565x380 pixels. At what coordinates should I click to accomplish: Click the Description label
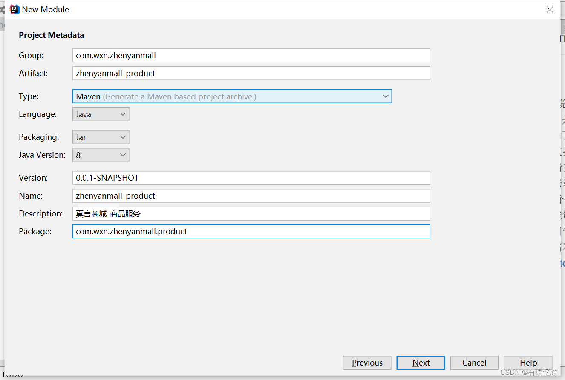point(41,214)
